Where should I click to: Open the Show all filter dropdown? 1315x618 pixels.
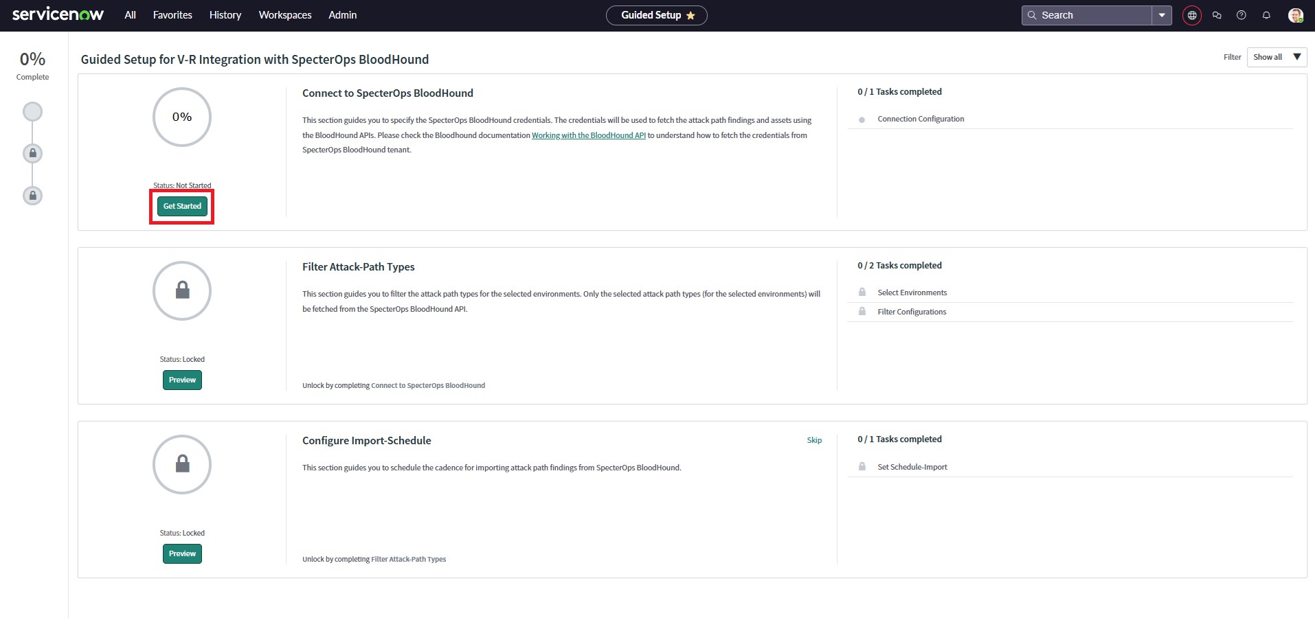tap(1277, 57)
